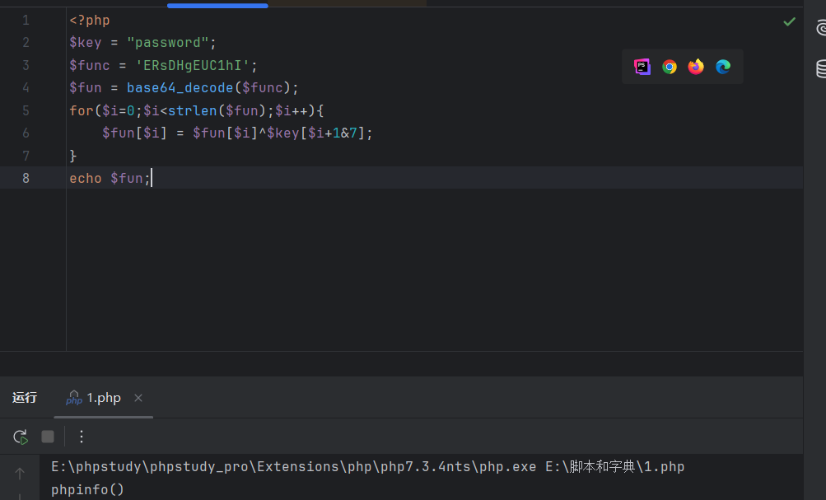Click the up arrow in run console
The width and height of the screenshot is (826, 500).
20,474
